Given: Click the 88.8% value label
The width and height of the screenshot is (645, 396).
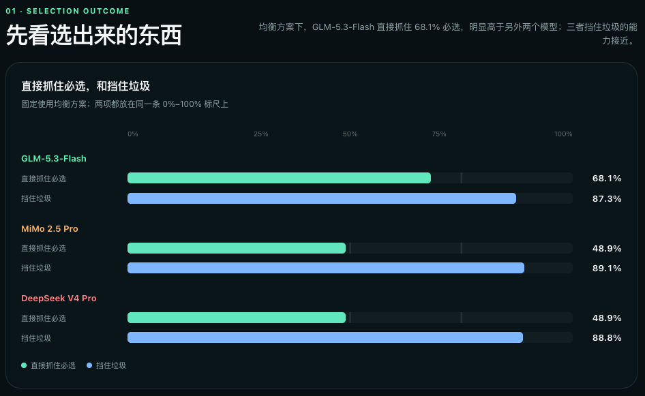Looking at the screenshot, I should point(607,337).
